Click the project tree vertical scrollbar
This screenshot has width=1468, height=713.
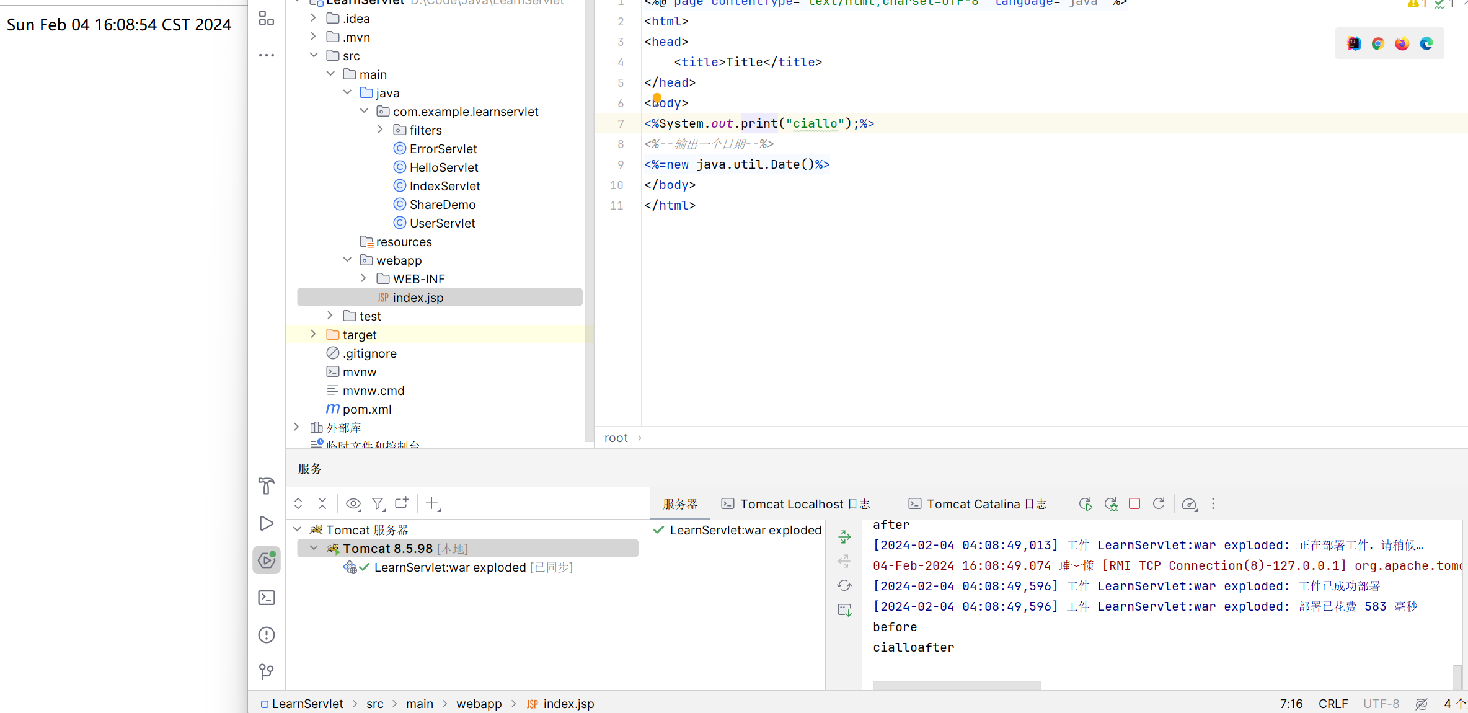[589, 220]
